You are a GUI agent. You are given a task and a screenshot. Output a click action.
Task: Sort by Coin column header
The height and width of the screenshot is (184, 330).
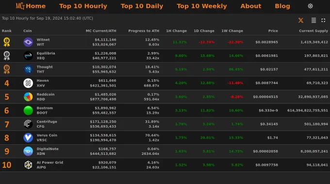click(x=28, y=31)
